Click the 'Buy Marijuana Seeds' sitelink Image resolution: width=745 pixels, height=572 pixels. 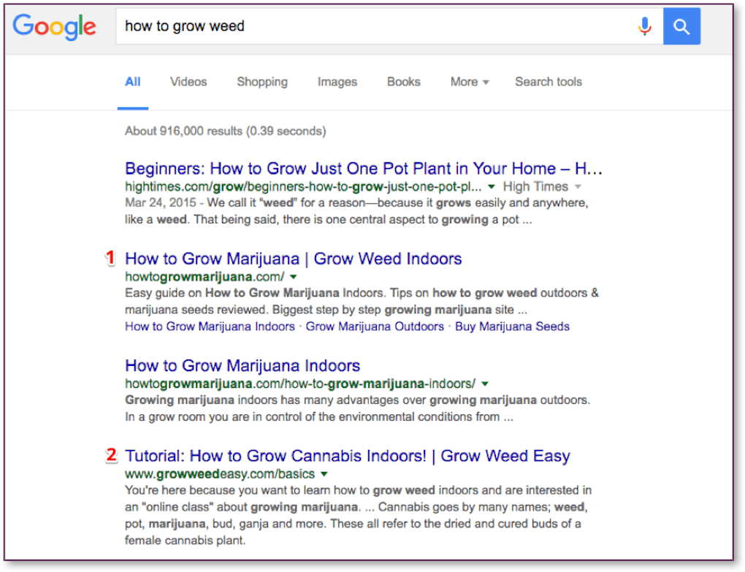coord(512,327)
